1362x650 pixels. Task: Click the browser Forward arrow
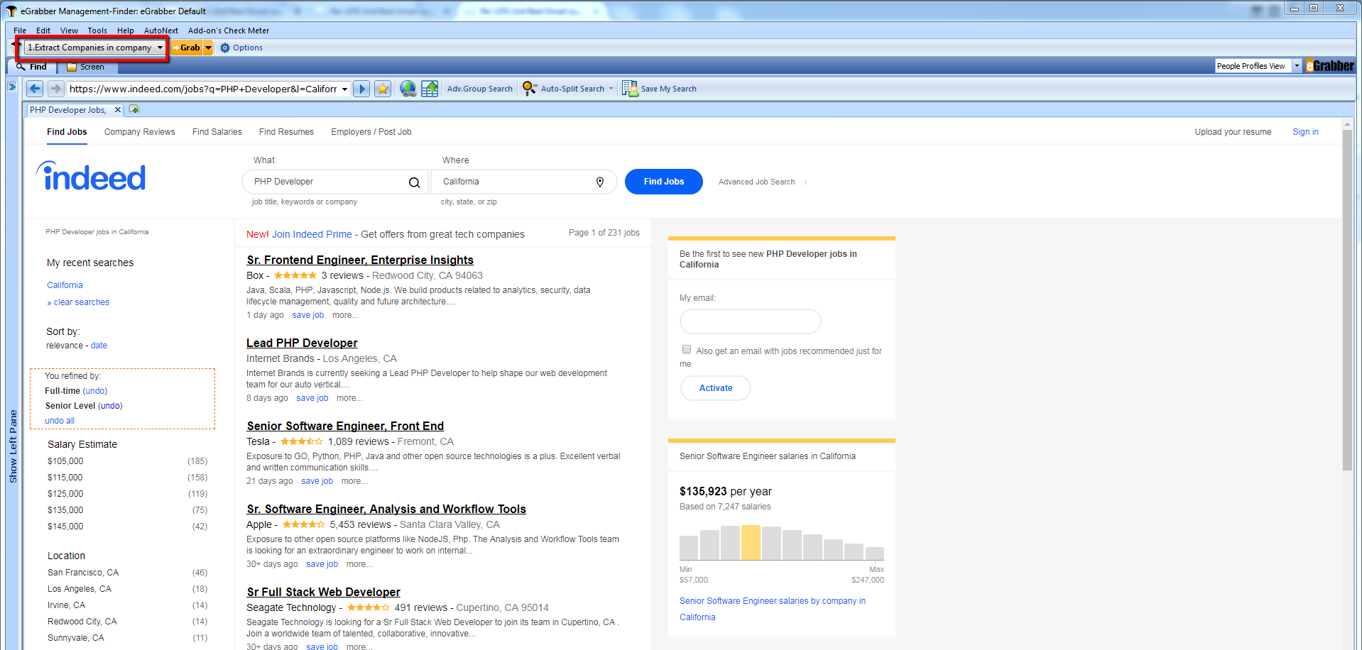tap(55, 89)
